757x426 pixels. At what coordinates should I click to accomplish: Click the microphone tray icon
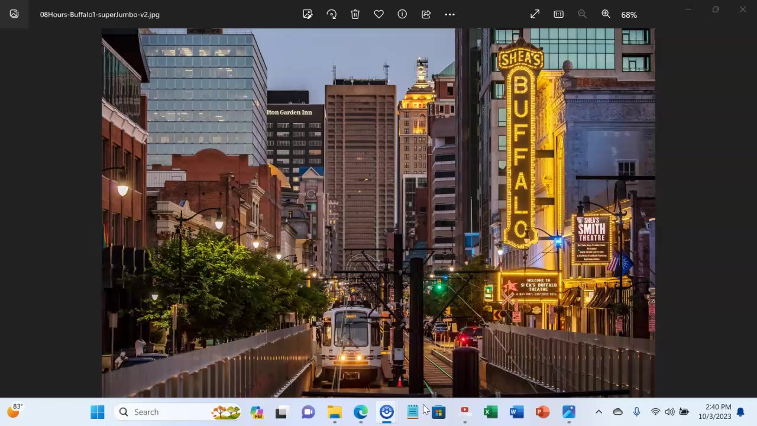[x=636, y=412]
